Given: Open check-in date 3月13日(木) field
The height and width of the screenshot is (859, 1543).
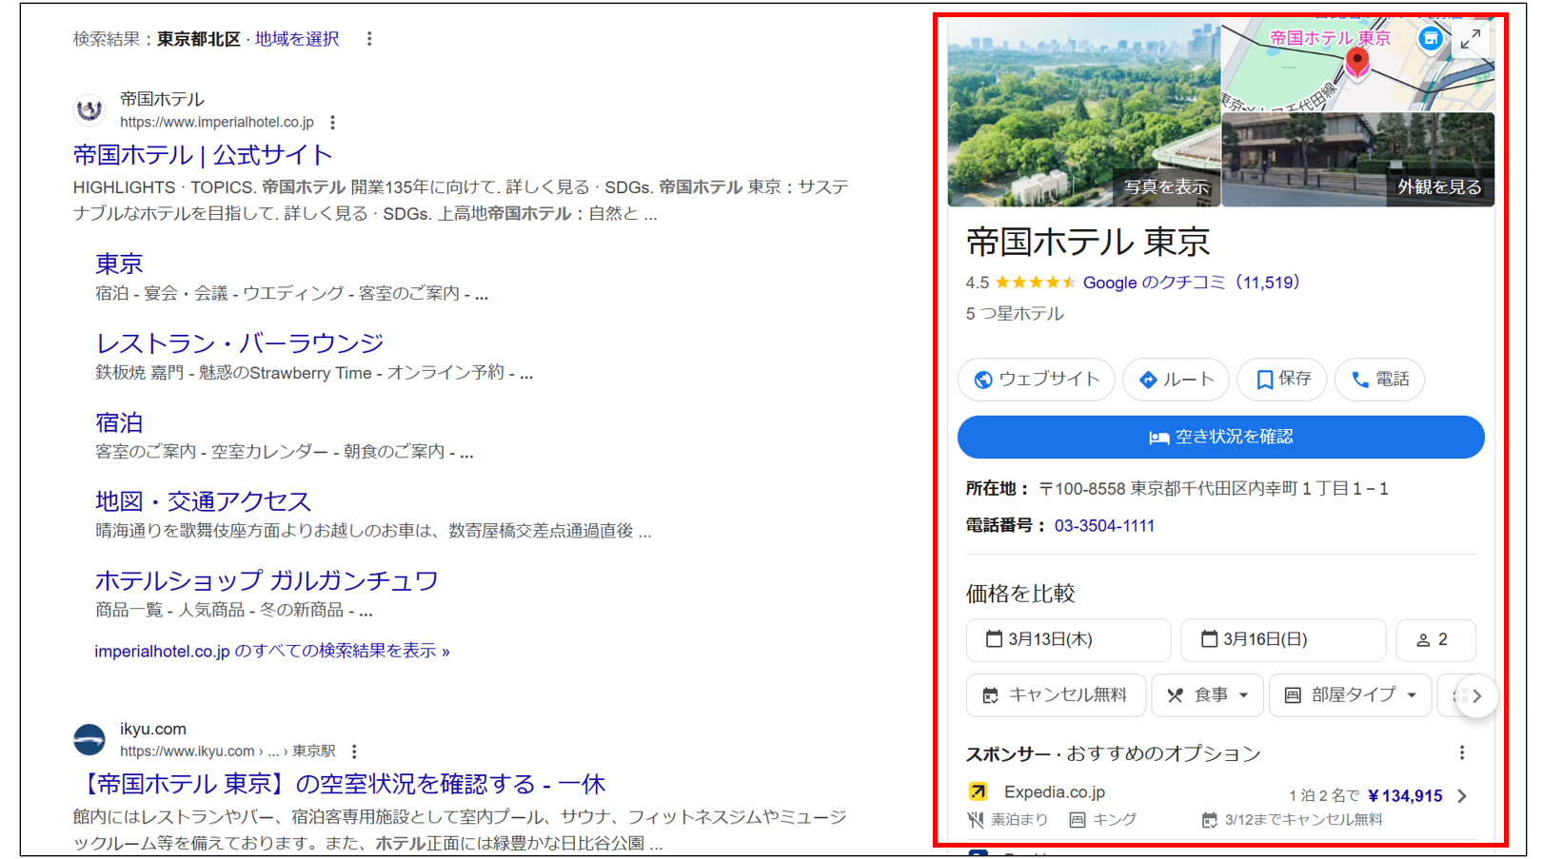Looking at the screenshot, I should pos(1068,639).
